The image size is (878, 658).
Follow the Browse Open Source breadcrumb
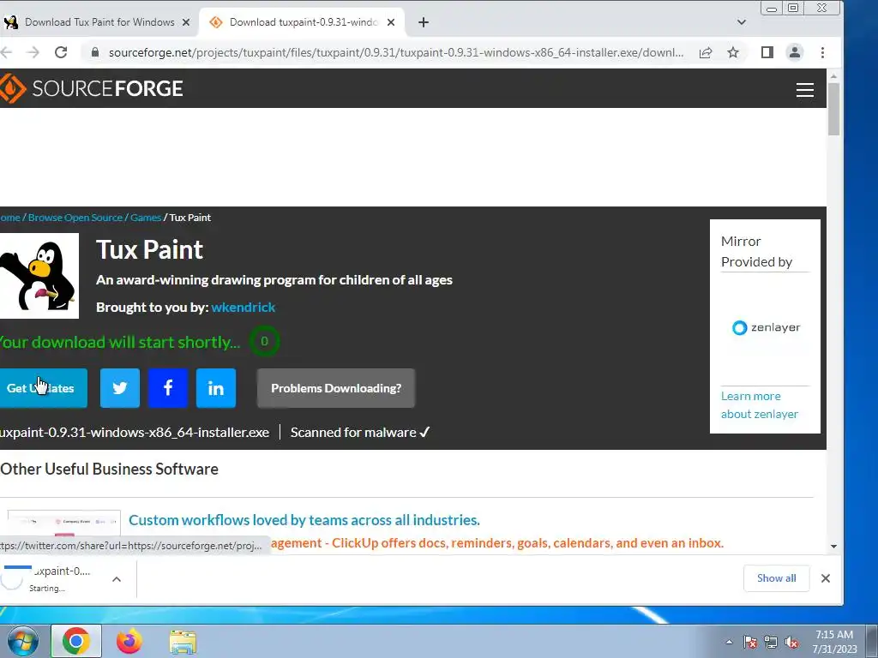point(75,218)
